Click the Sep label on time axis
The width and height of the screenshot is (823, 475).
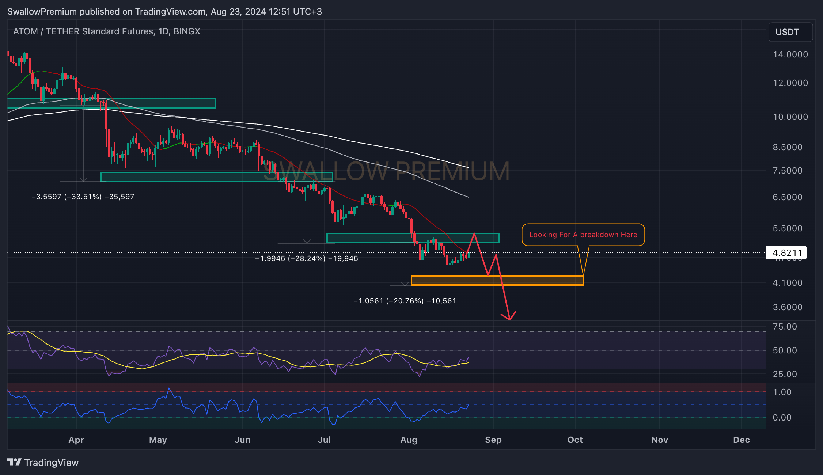(x=493, y=440)
